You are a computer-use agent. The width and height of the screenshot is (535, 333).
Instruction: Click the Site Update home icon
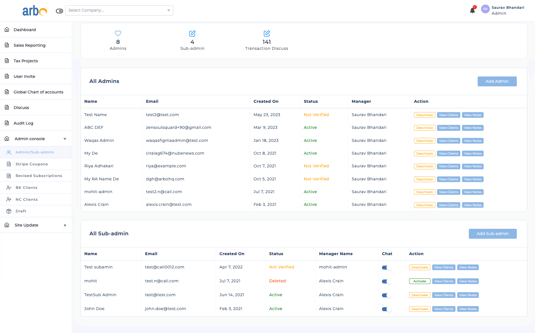point(7,225)
